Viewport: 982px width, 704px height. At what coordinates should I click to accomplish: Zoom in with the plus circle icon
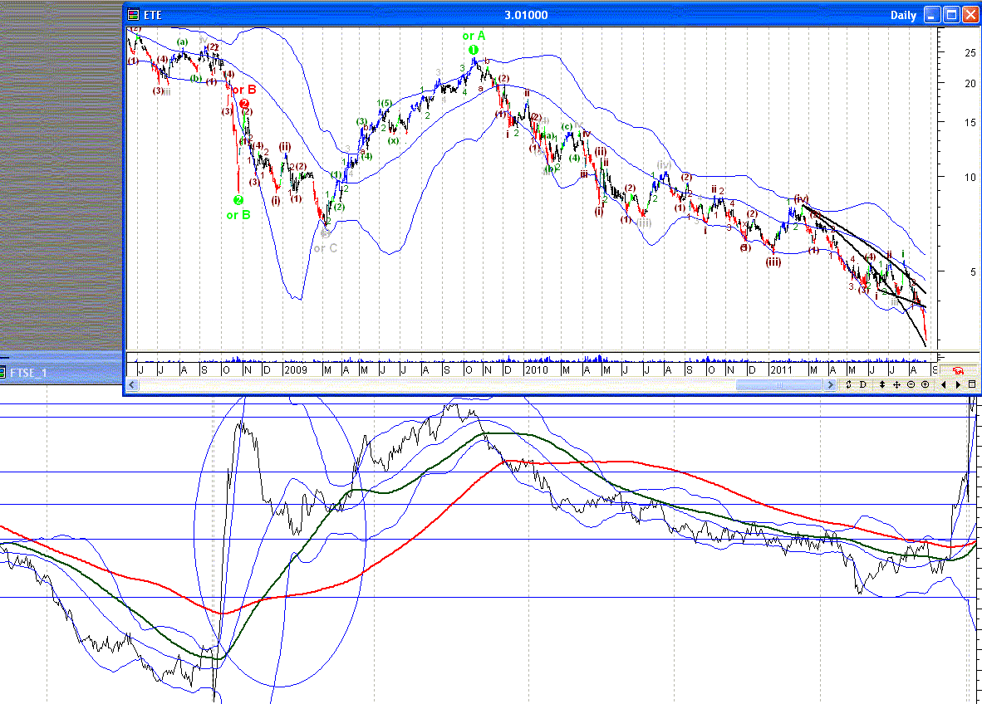(x=925, y=384)
